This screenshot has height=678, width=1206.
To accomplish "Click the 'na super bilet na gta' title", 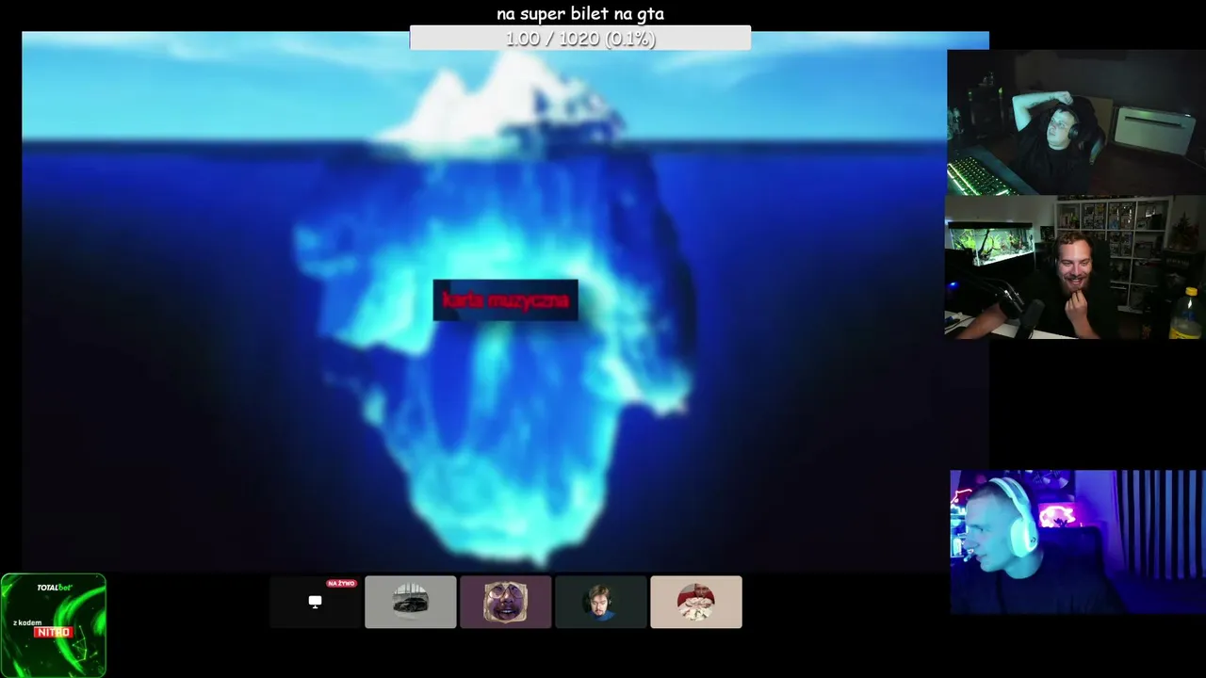I will tap(580, 13).
